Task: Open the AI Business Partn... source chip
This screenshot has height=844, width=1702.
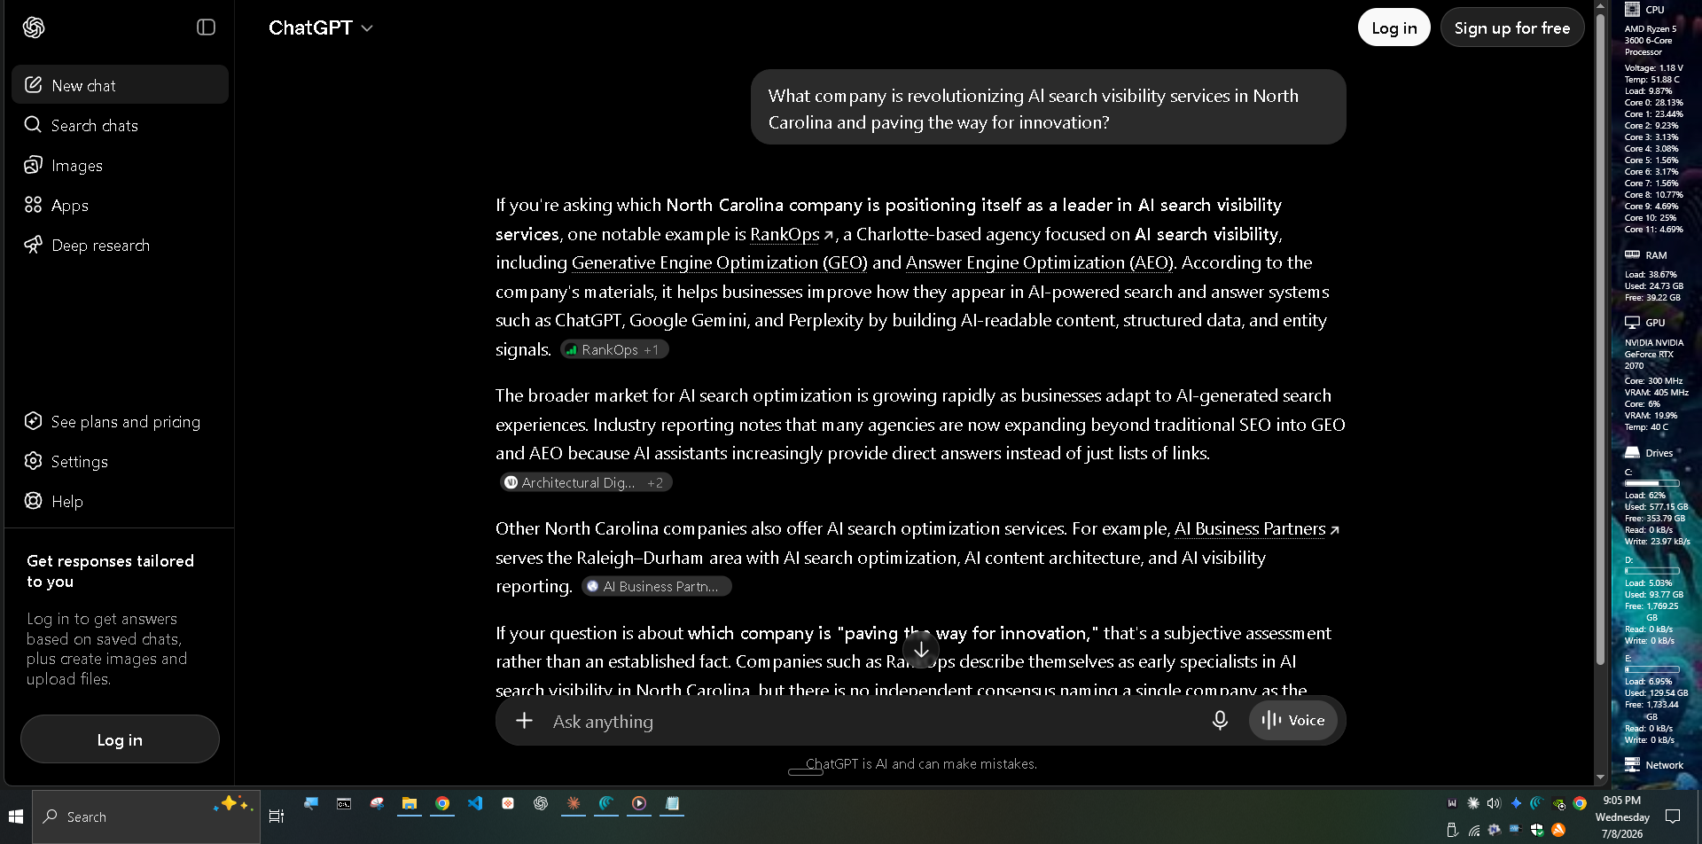Action: click(x=656, y=586)
